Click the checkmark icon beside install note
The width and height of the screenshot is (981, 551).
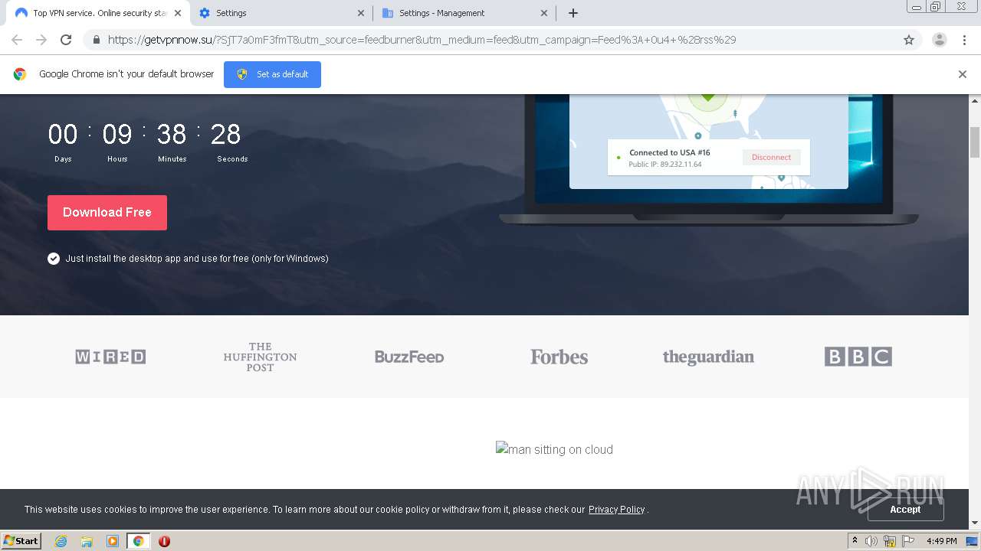coord(54,259)
